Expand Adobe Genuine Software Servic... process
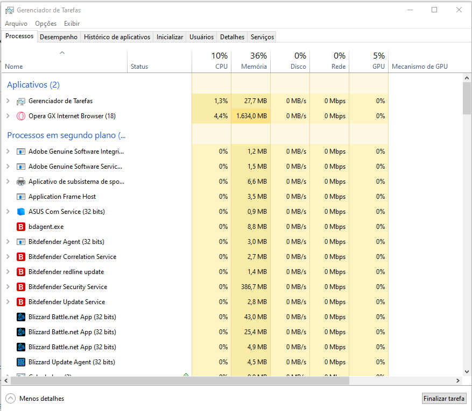The height and width of the screenshot is (411, 472). click(x=8, y=167)
